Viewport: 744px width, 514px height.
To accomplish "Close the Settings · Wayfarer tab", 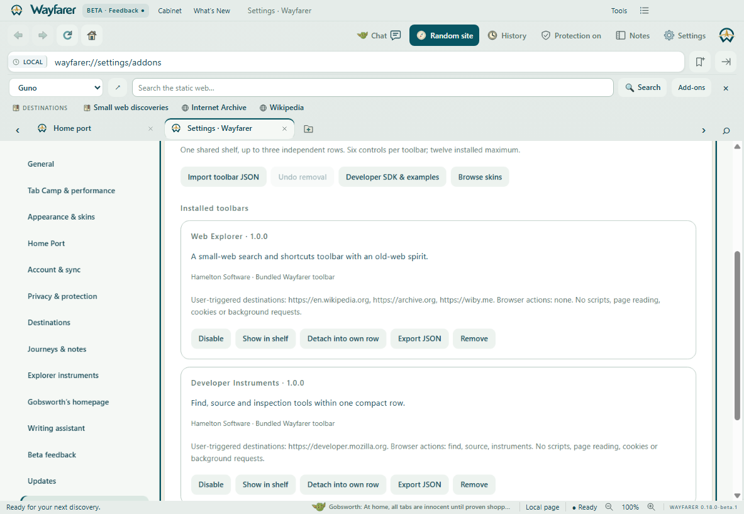I will (x=284, y=128).
